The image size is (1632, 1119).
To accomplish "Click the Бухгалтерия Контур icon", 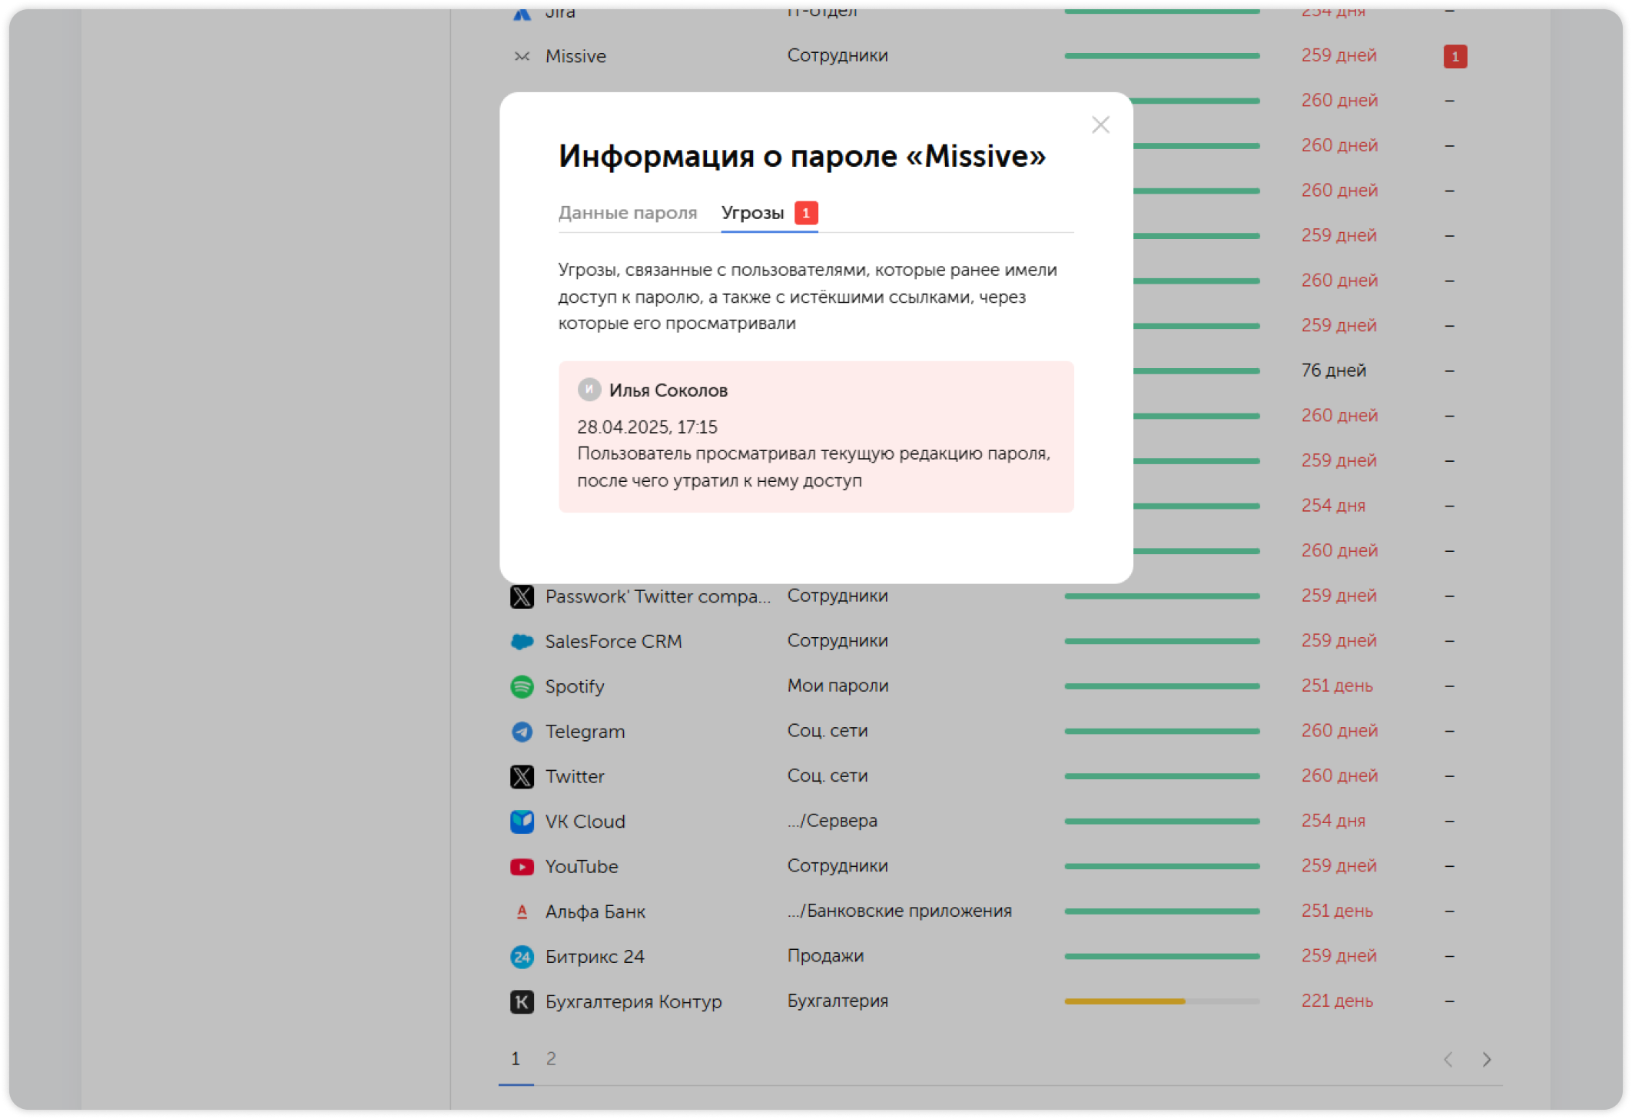I will tap(522, 1001).
